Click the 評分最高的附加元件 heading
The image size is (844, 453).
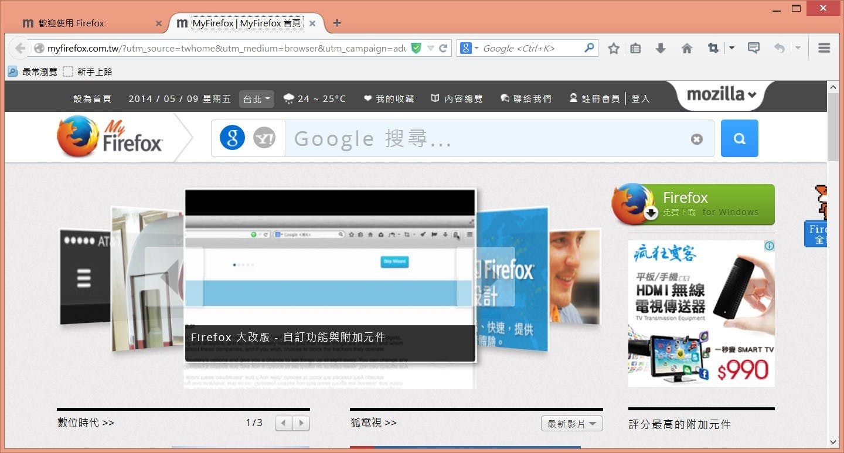[680, 424]
